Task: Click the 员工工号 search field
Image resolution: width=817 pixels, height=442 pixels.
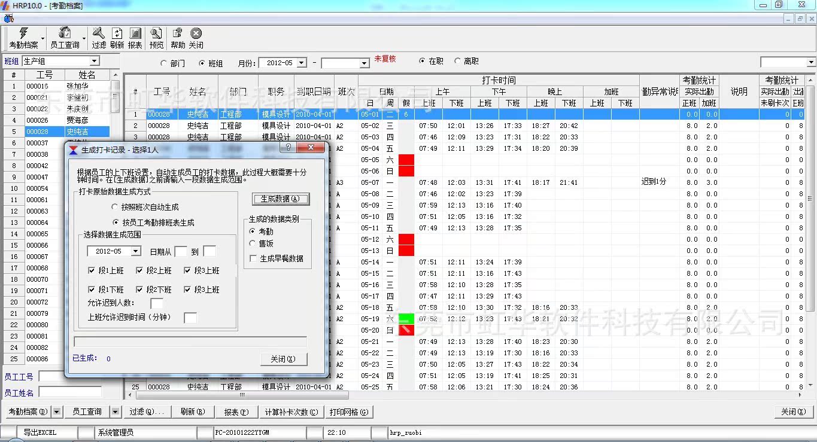Action: tap(69, 377)
